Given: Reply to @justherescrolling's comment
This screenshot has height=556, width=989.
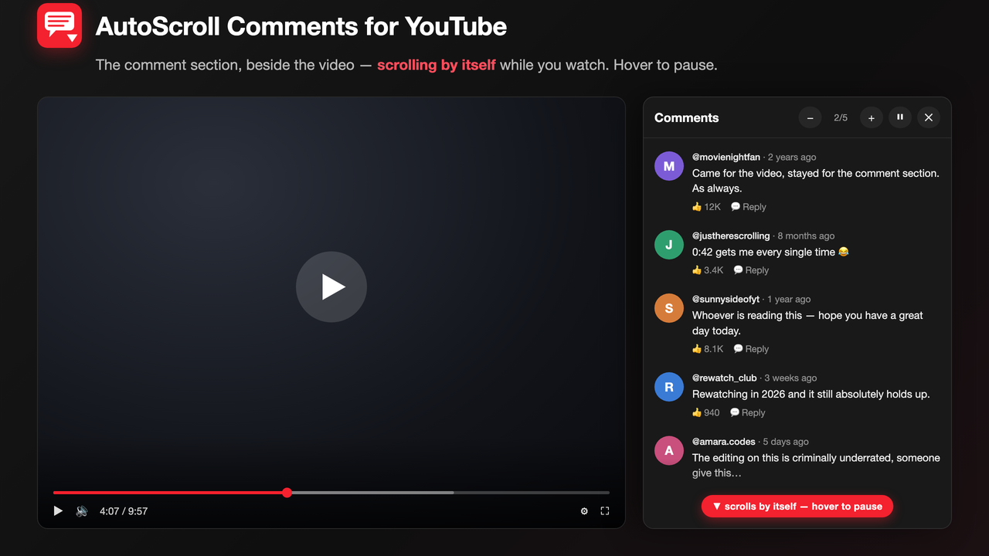Looking at the screenshot, I should [x=751, y=270].
